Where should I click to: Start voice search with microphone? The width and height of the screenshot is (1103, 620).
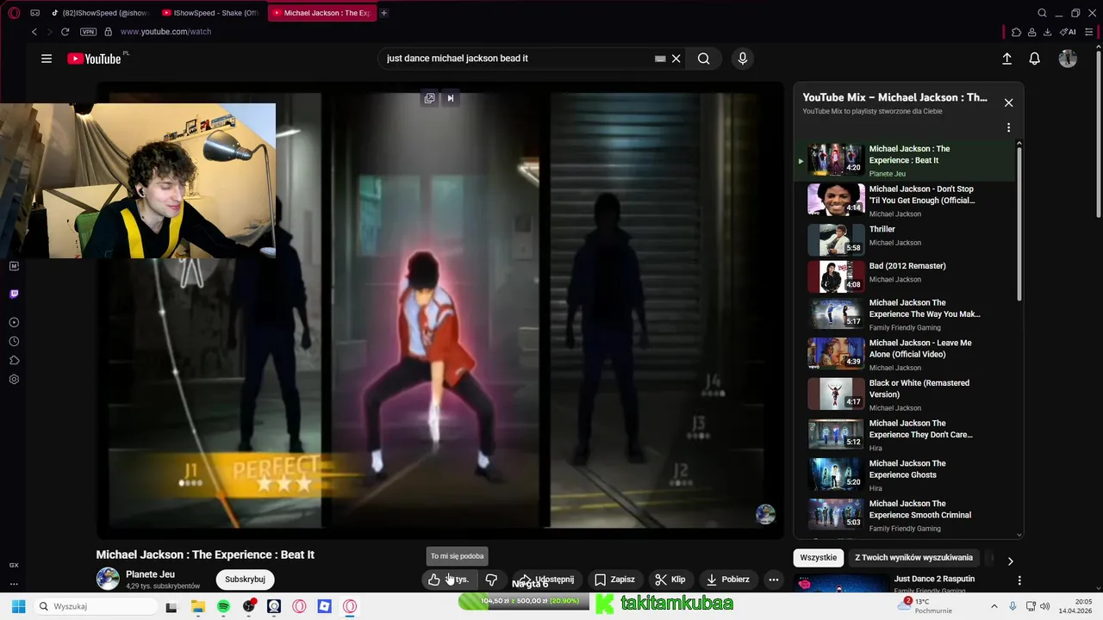[743, 59]
